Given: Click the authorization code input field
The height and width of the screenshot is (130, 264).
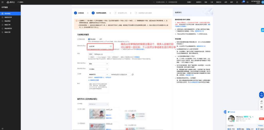Looking at the screenshot, I should [x=120, y=75].
